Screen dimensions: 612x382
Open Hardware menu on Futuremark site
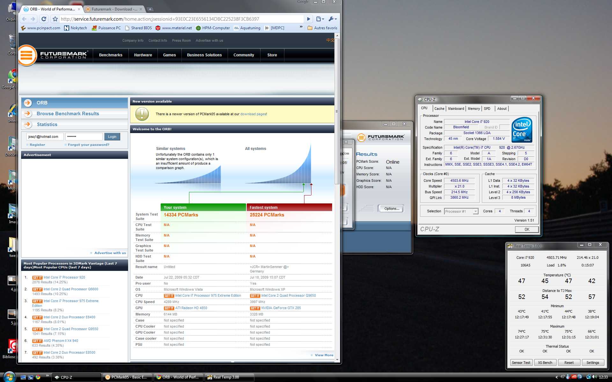pyautogui.click(x=143, y=55)
